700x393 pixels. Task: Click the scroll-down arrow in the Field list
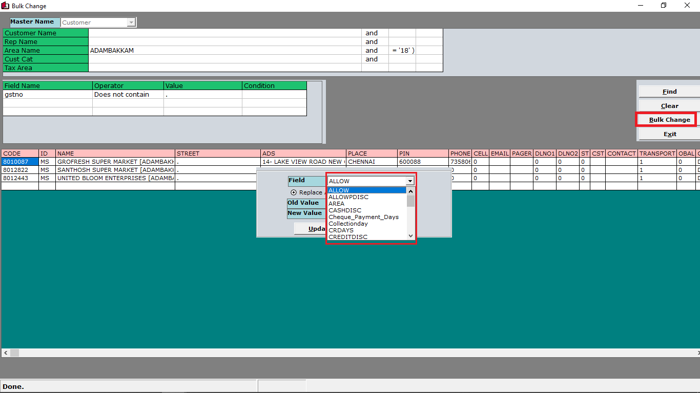pos(410,235)
